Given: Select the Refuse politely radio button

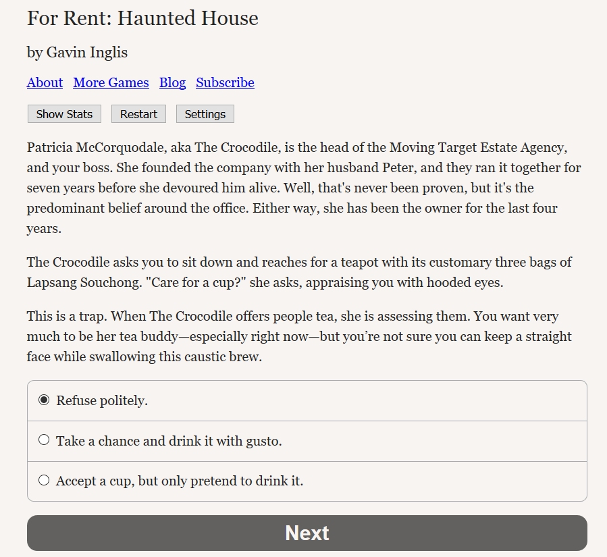Looking at the screenshot, I should pos(44,400).
